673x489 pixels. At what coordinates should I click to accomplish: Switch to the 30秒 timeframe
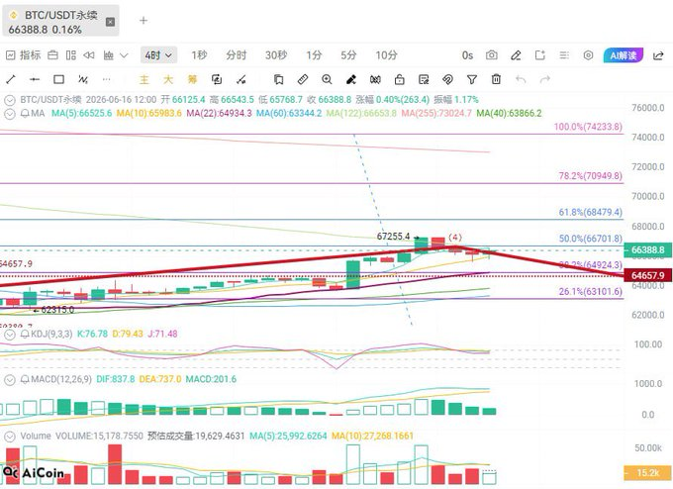pos(275,55)
